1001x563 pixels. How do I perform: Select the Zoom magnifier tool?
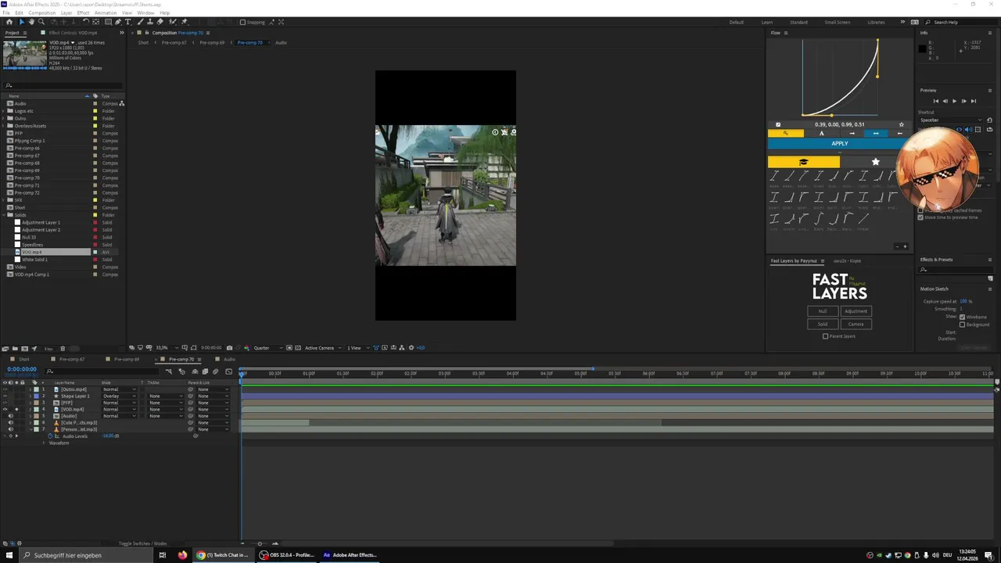tap(41, 22)
